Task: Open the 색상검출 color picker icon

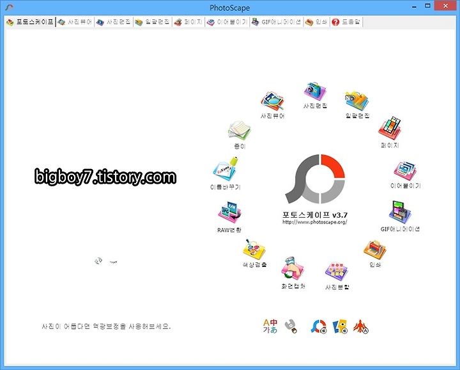Action: tap(254, 250)
